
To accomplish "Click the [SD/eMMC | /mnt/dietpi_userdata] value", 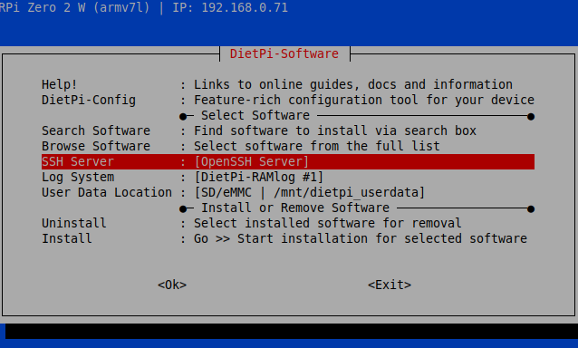I will 310,193.
